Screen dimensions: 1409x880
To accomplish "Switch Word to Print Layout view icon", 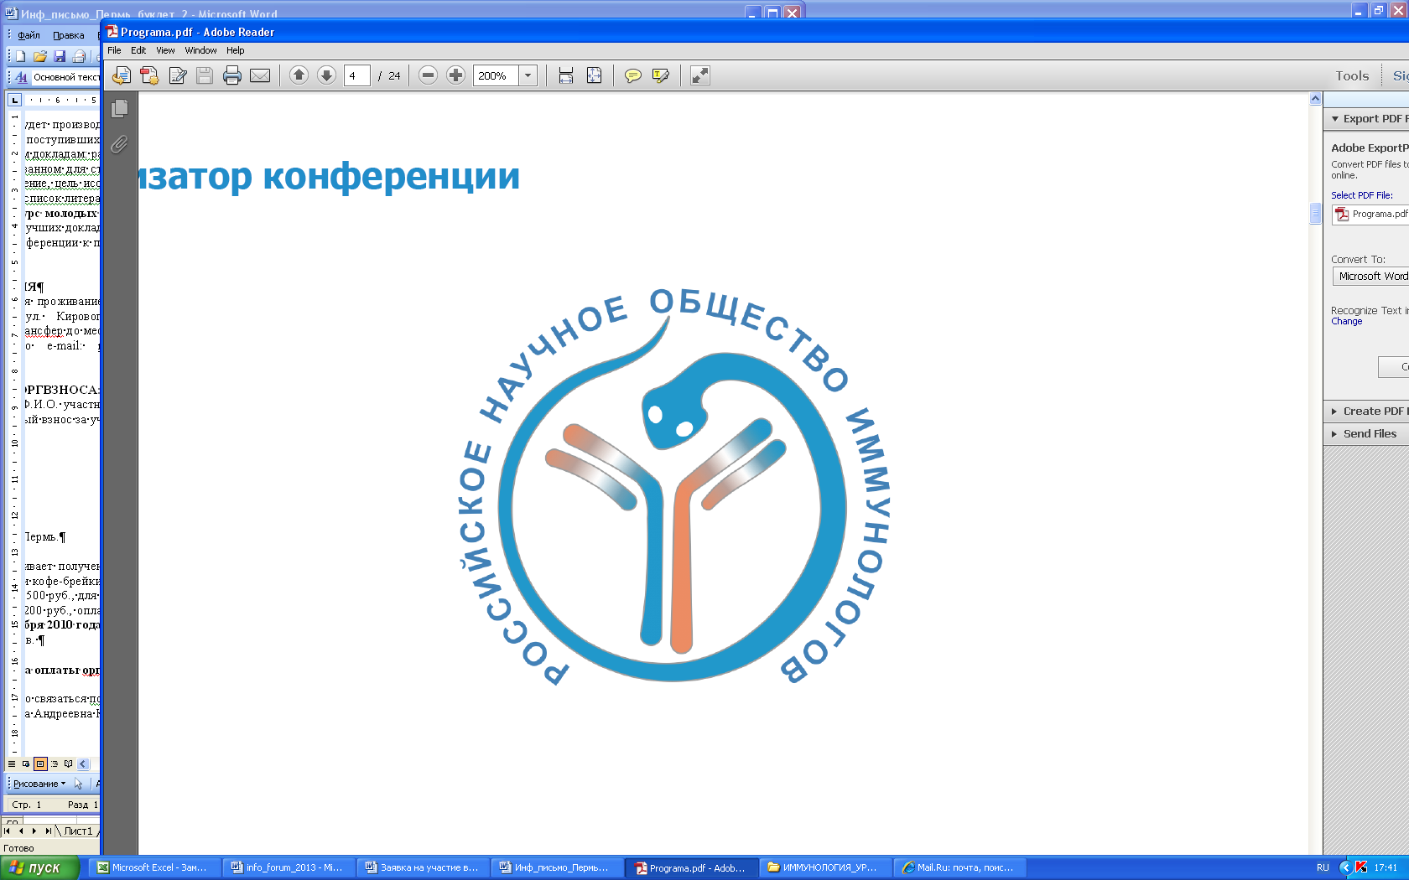I will click(x=39, y=764).
